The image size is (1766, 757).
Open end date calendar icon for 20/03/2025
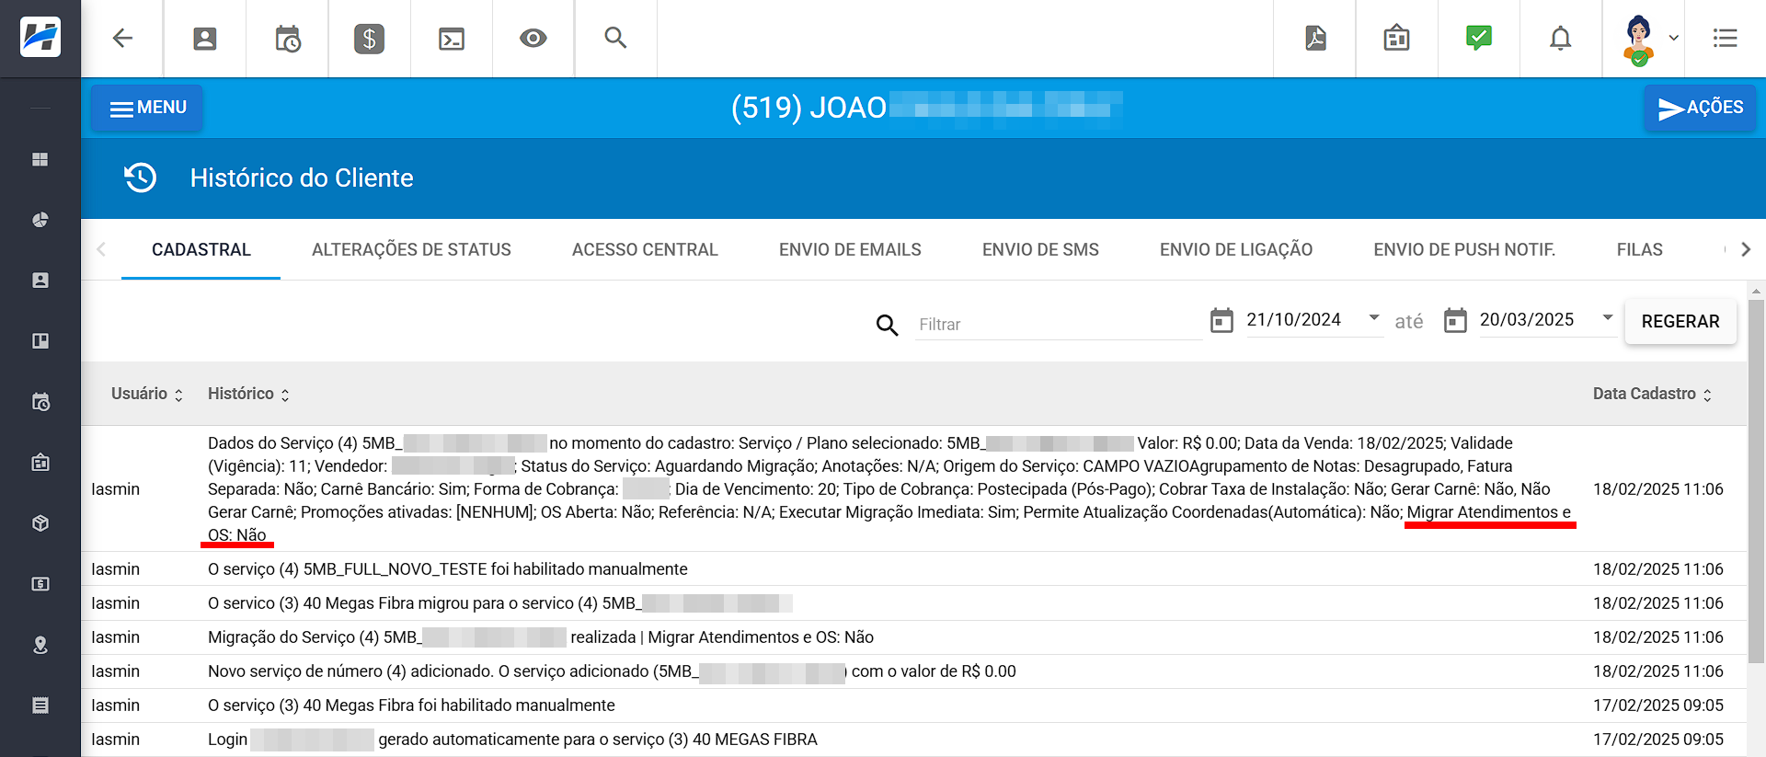click(1455, 320)
